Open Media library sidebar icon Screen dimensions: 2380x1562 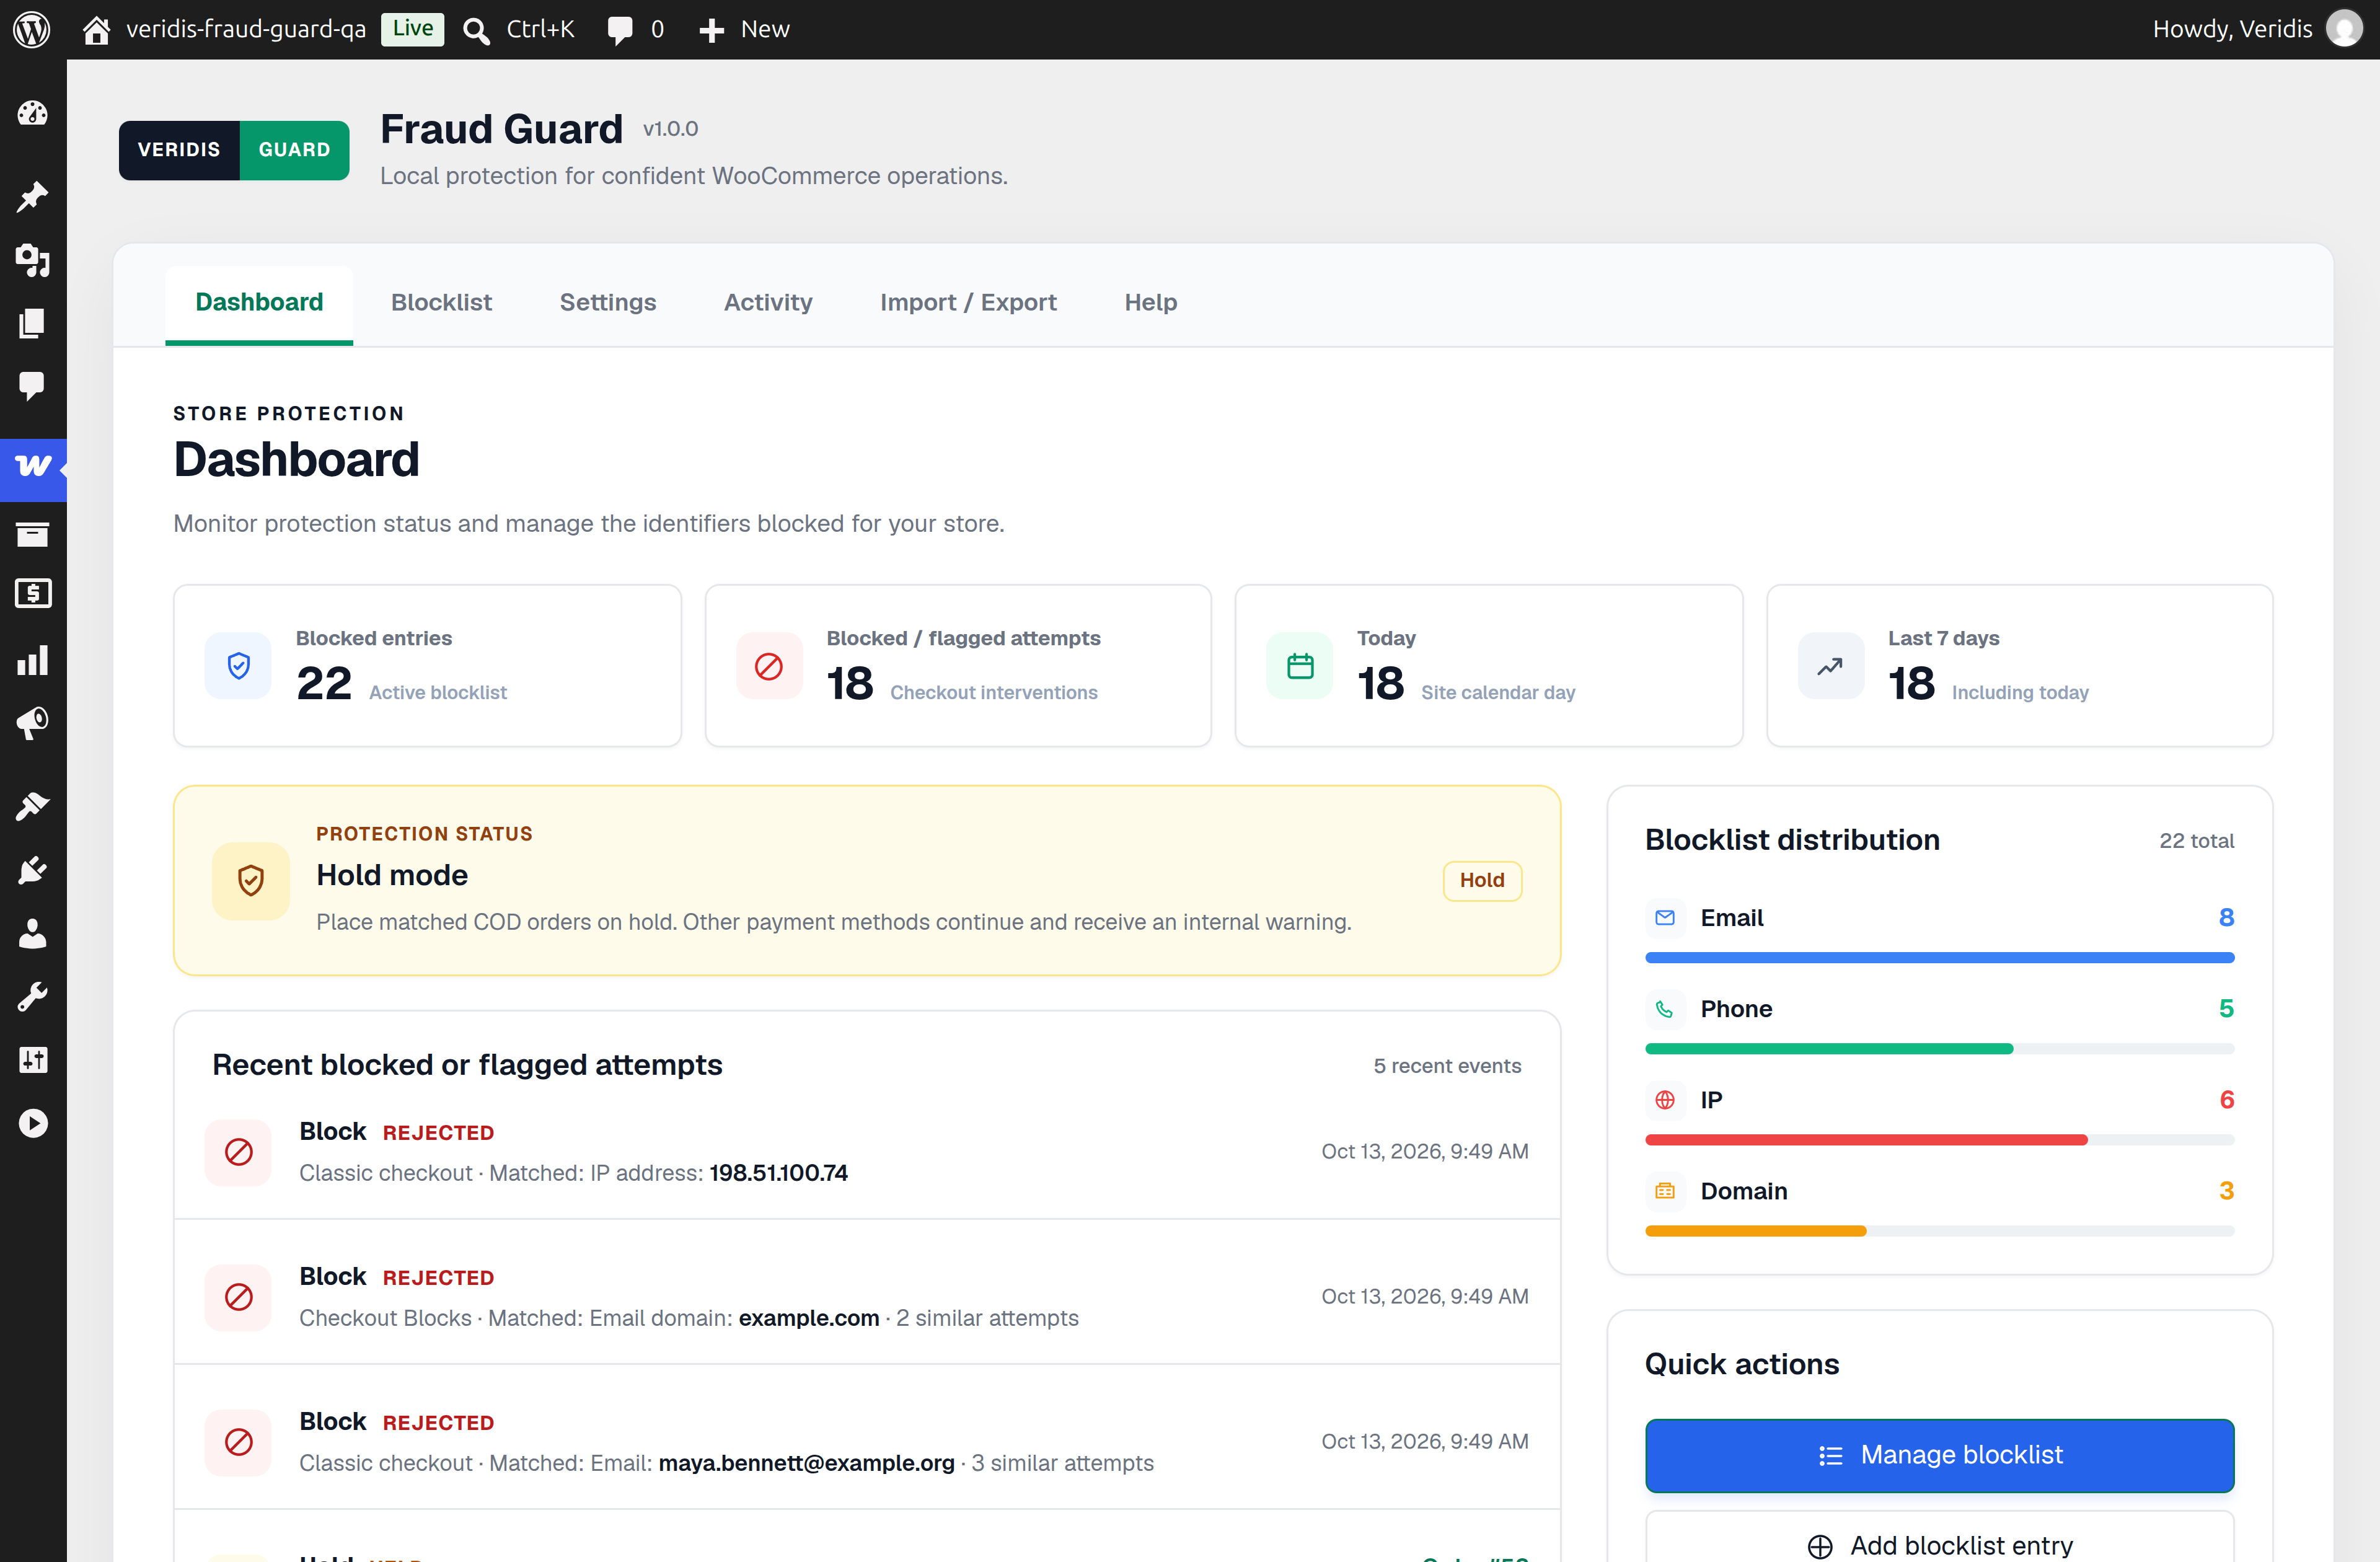[x=32, y=260]
